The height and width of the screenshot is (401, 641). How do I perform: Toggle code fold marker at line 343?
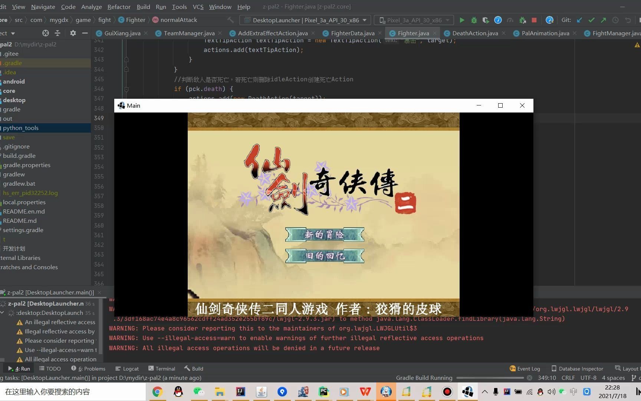pos(126,59)
